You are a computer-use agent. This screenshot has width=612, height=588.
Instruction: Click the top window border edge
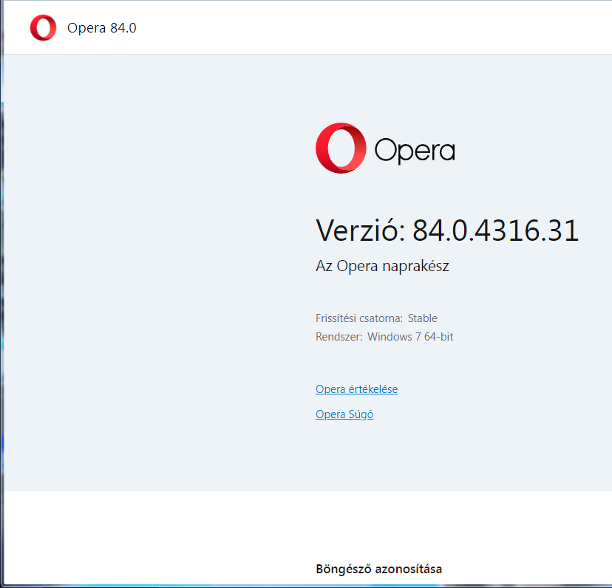tap(296, 1)
